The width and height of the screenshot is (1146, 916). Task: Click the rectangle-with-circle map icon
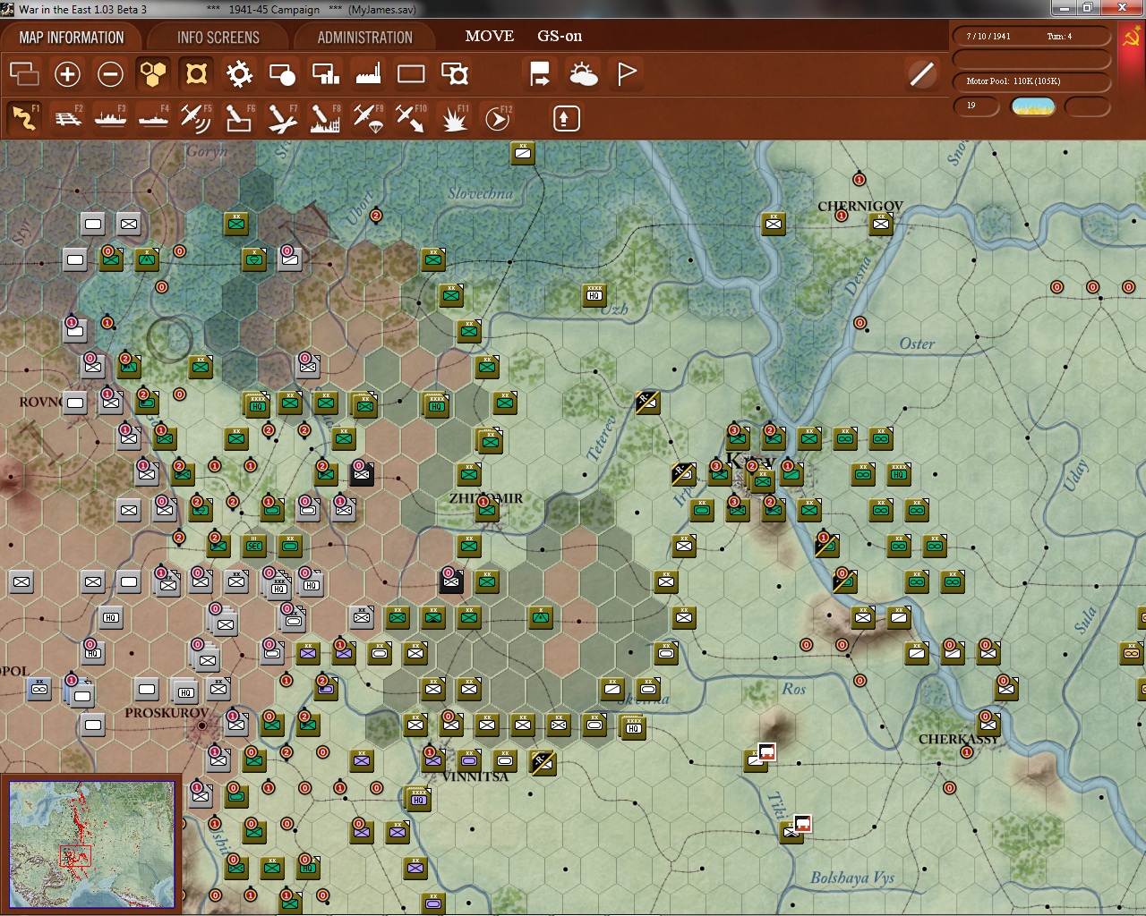(282, 74)
